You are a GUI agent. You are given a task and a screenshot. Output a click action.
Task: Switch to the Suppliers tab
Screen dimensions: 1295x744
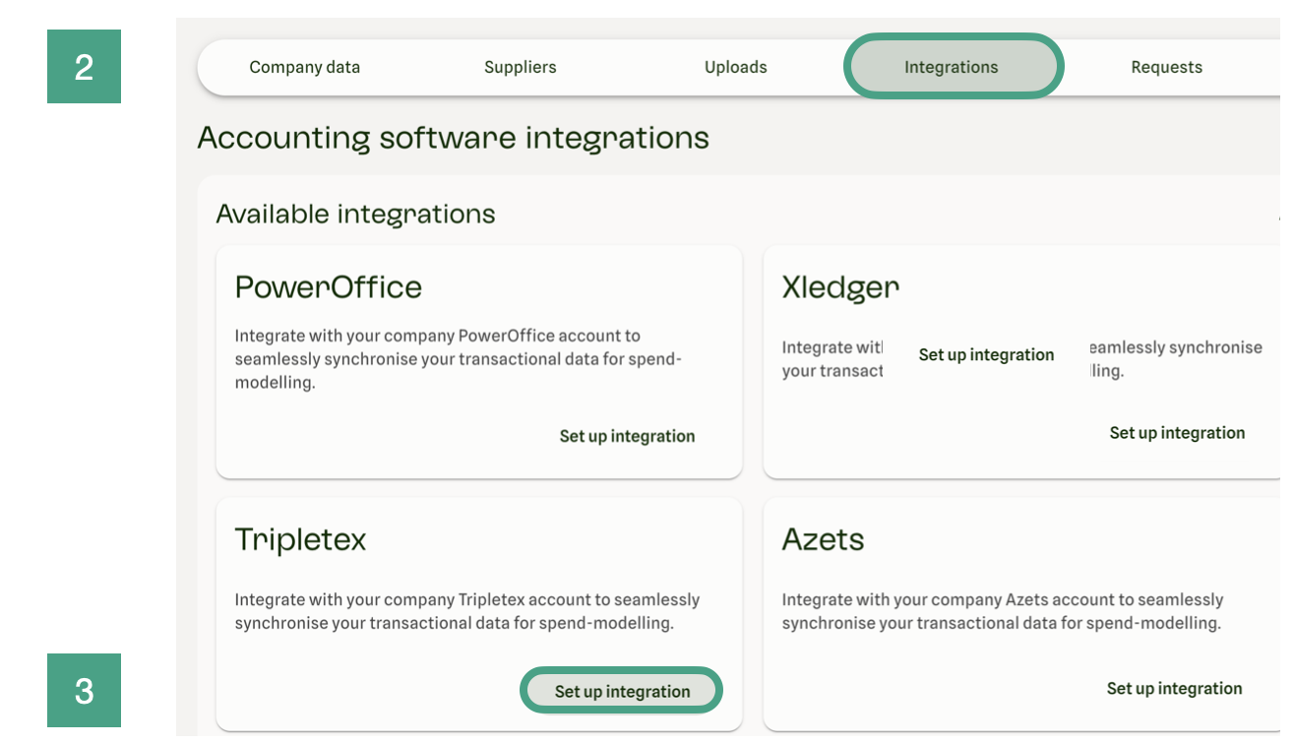(x=520, y=67)
